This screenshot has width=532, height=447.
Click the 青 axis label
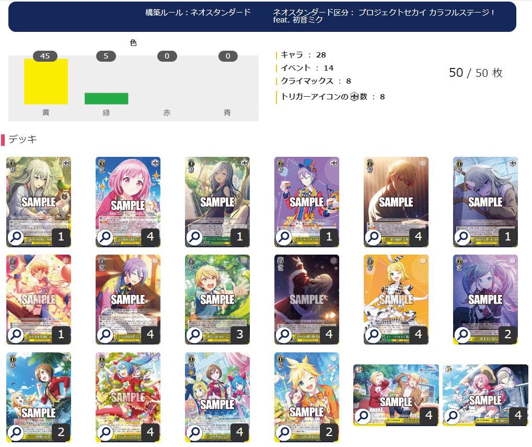[227, 113]
